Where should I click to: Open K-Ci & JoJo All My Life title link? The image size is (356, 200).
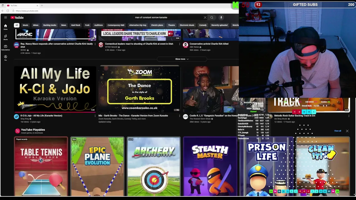point(41,116)
